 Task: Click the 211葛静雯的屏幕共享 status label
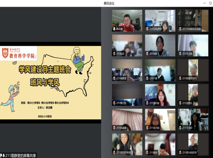coord(21,155)
